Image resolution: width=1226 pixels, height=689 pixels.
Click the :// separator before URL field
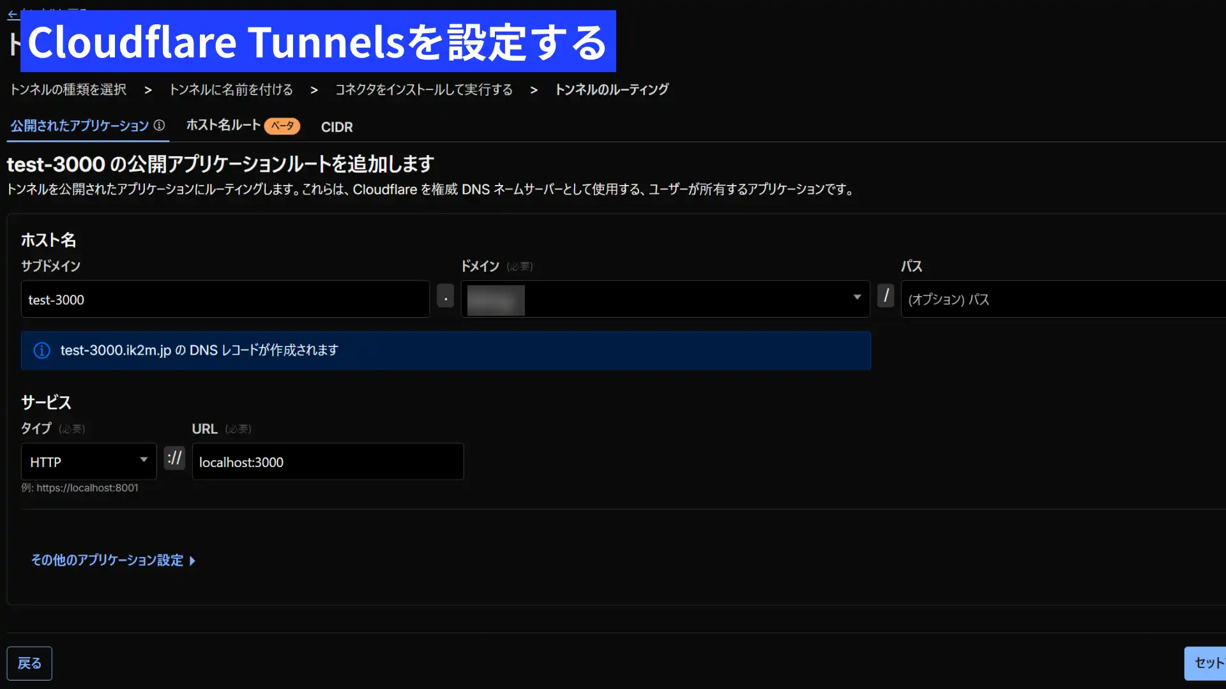click(x=174, y=458)
